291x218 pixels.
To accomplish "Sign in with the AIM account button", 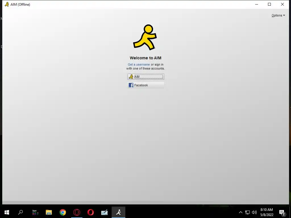I will 146,77.
